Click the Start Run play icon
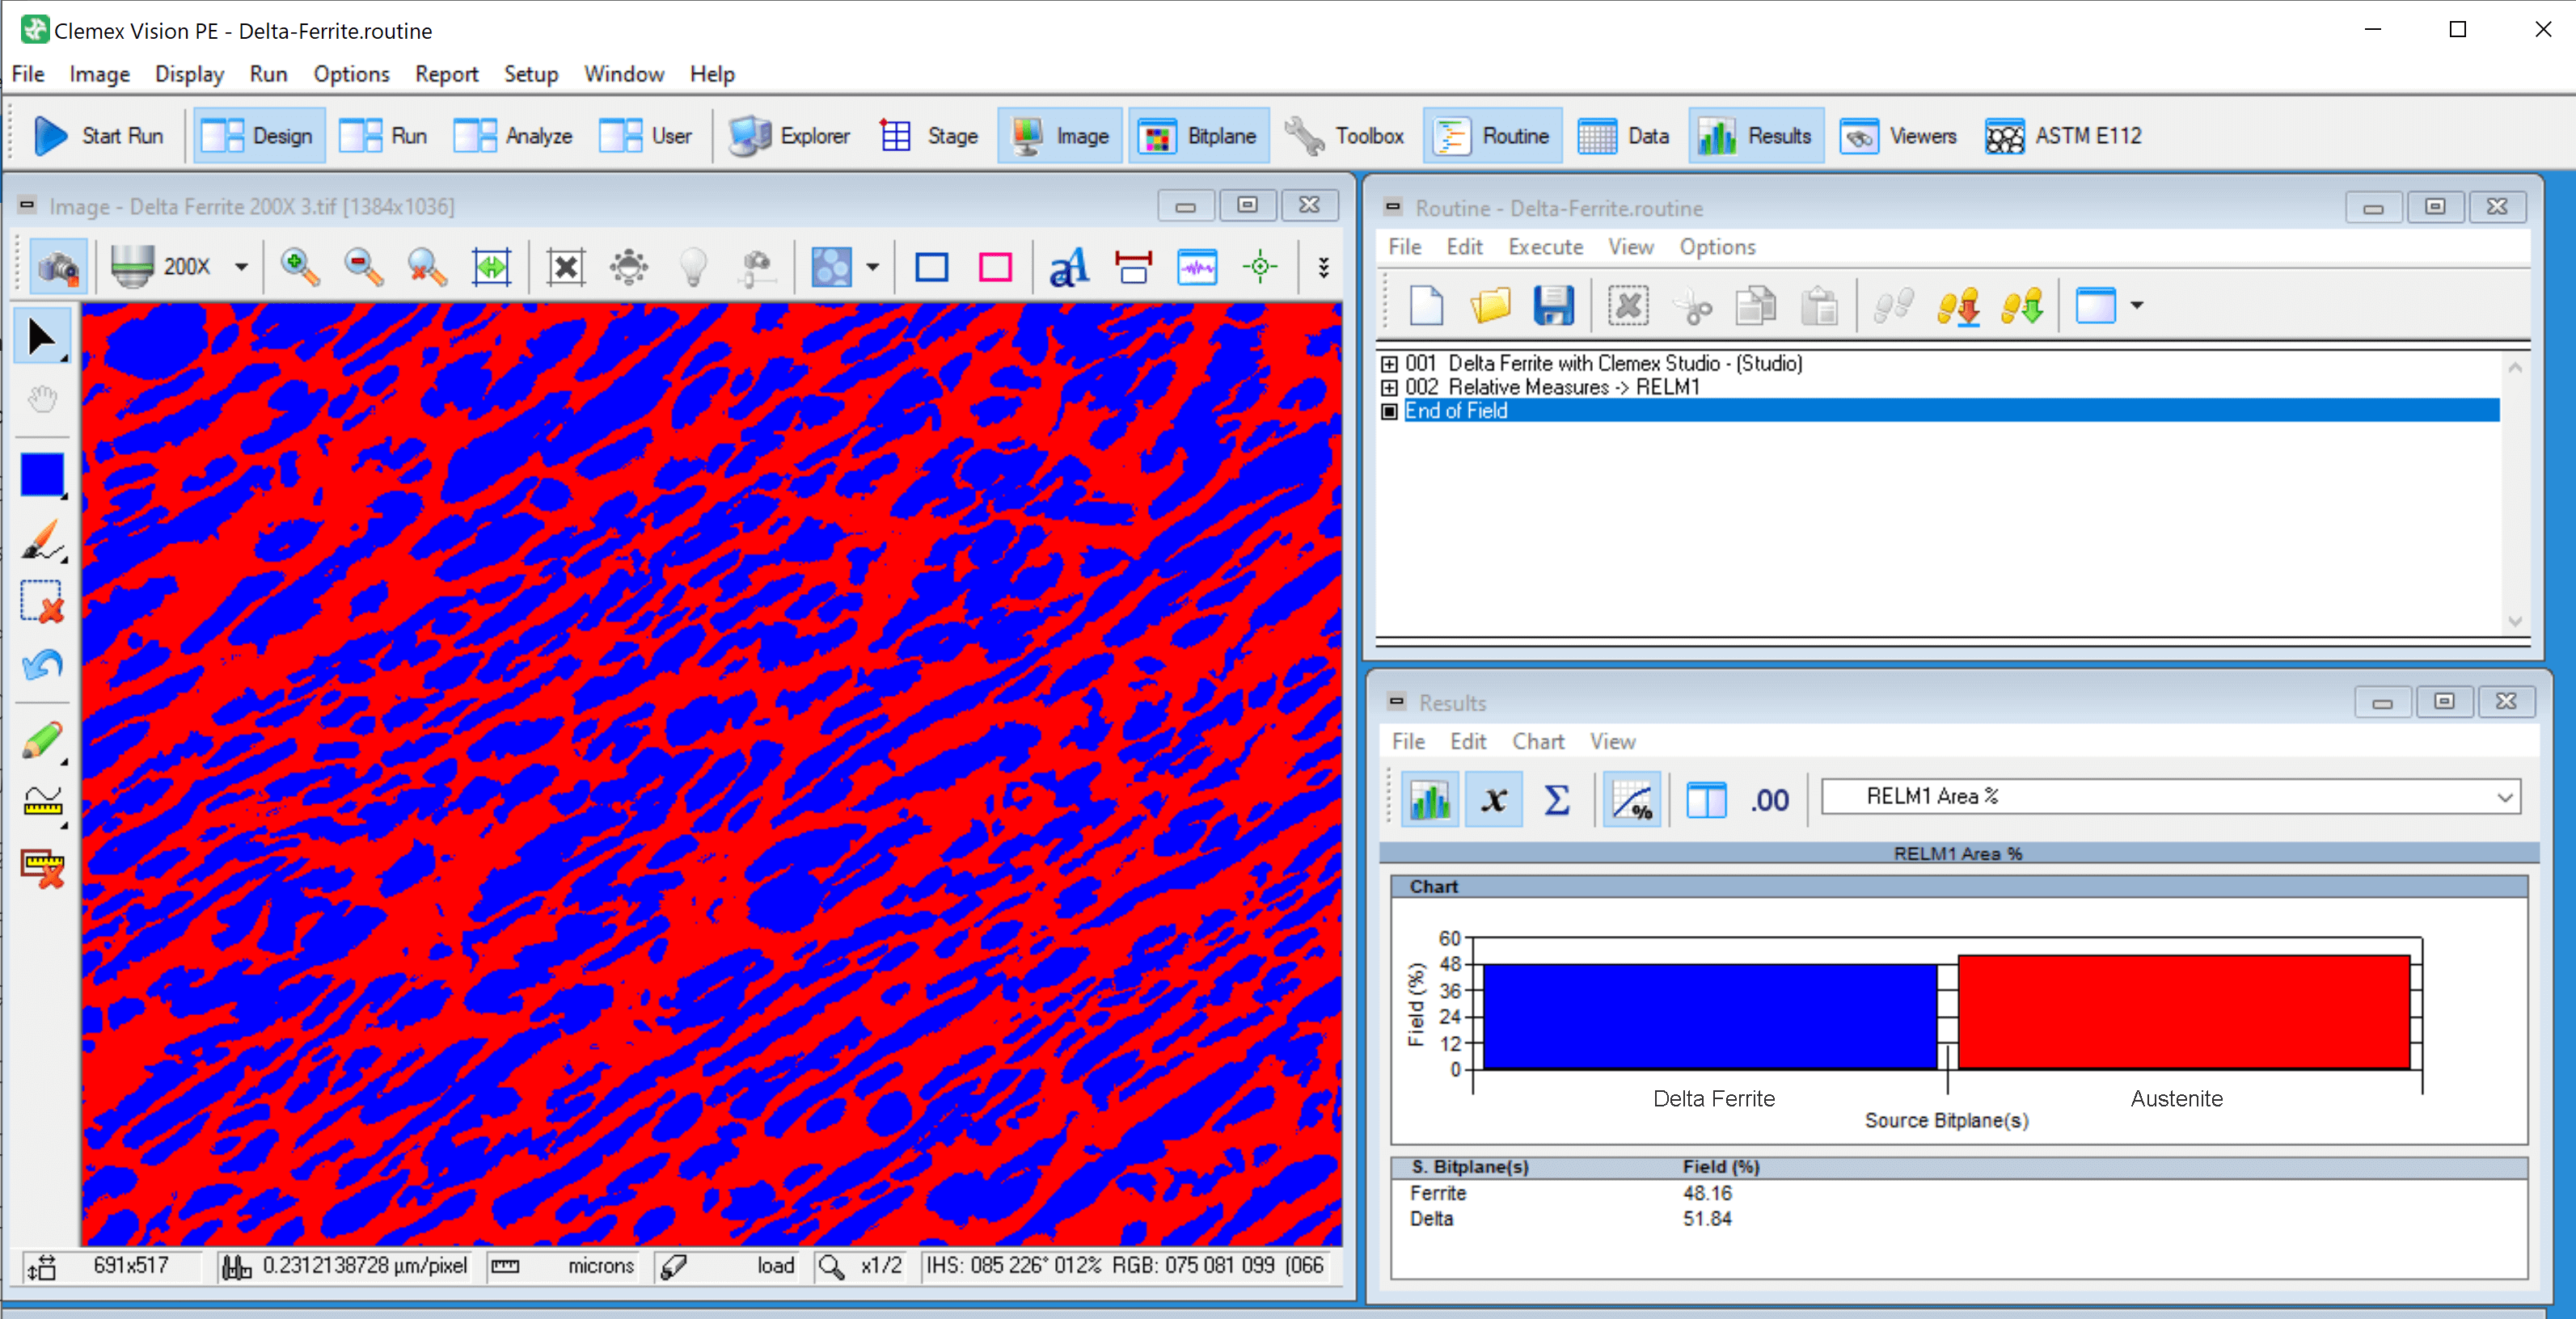 click(x=50, y=135)
